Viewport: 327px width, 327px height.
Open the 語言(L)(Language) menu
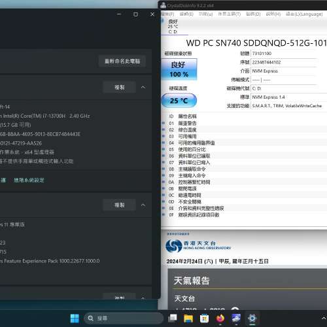click(304, 14)
